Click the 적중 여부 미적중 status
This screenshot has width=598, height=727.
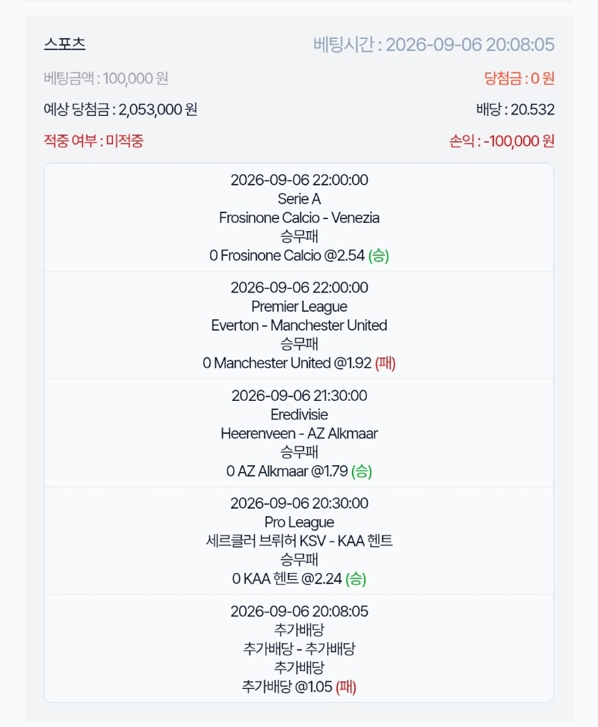tap(93, 141)
